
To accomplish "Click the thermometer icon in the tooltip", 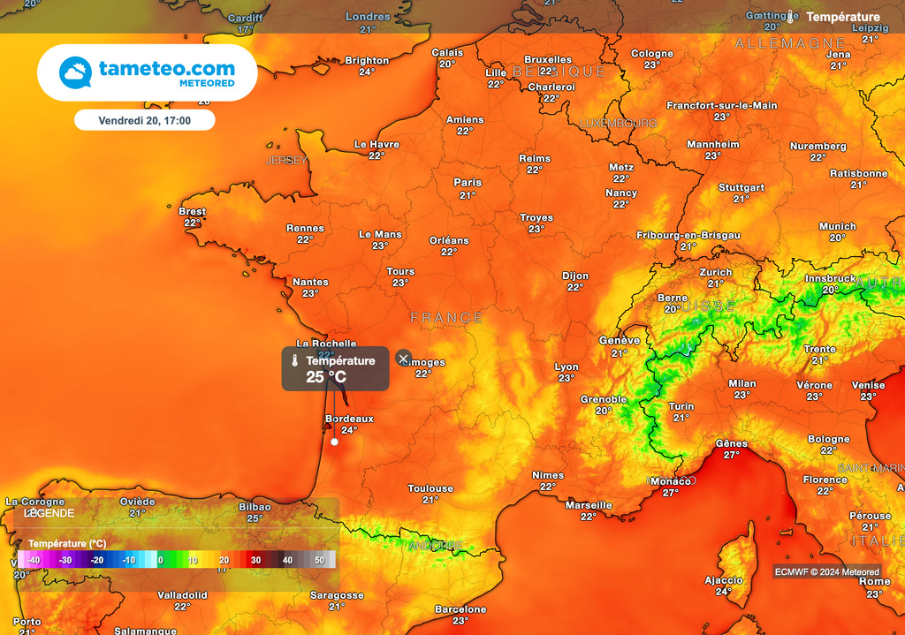I will pyautogui.click(x=294, y=359).
